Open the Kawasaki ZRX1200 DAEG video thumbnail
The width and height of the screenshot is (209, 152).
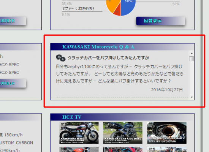pos(123,133)
